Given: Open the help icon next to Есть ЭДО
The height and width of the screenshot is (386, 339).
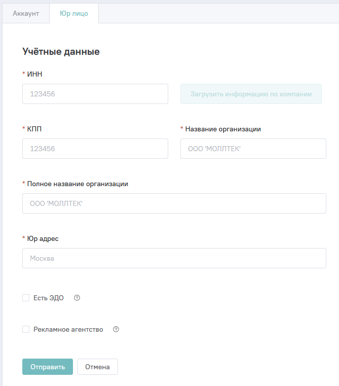Looking at the screenshot, I should coord(77,298).
